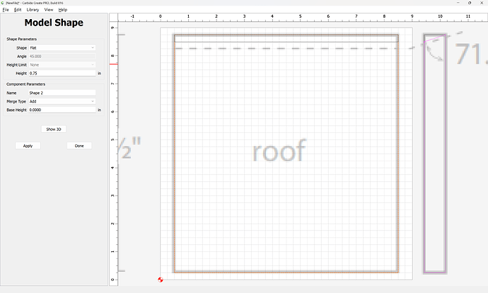Click the 71 angle dimension text
The height and width of the screenshot is (293, 488).
[470, 54]
